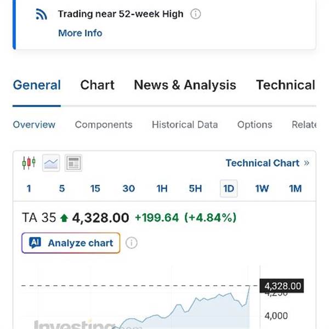This screenshot has width=329, height=329.
Task: Click the 4,328.00 price label on chart
Action: 282,286
